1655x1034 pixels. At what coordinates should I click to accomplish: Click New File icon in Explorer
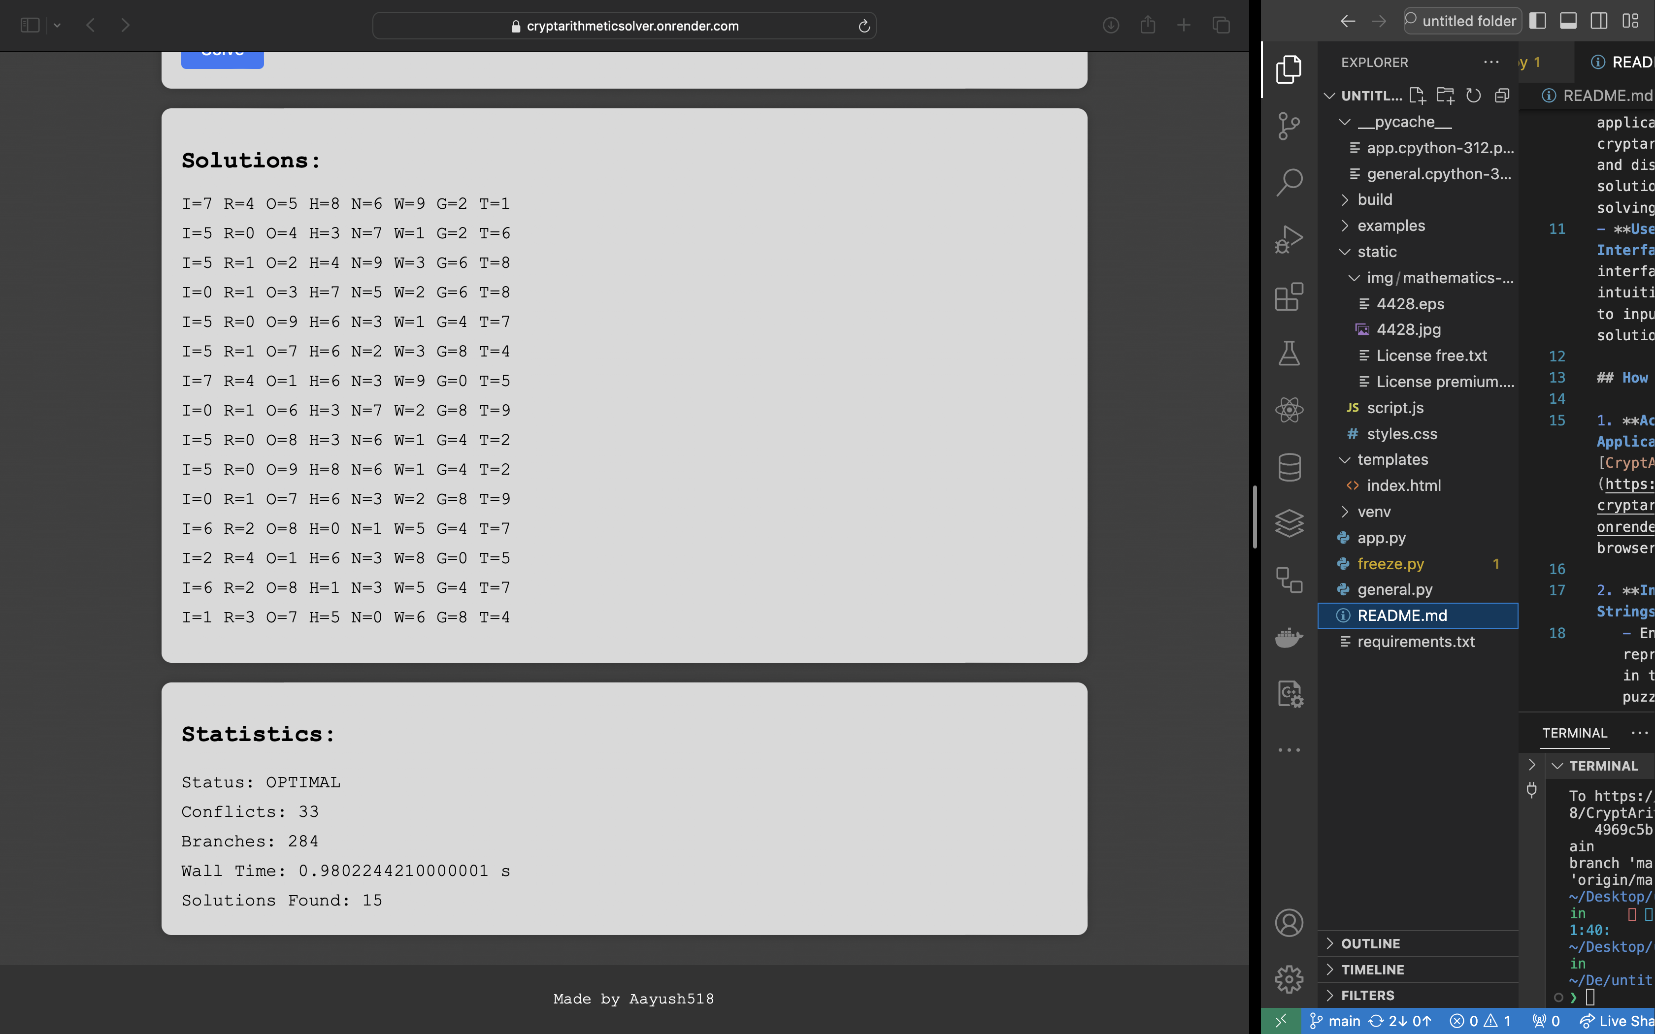[1417, 96]
